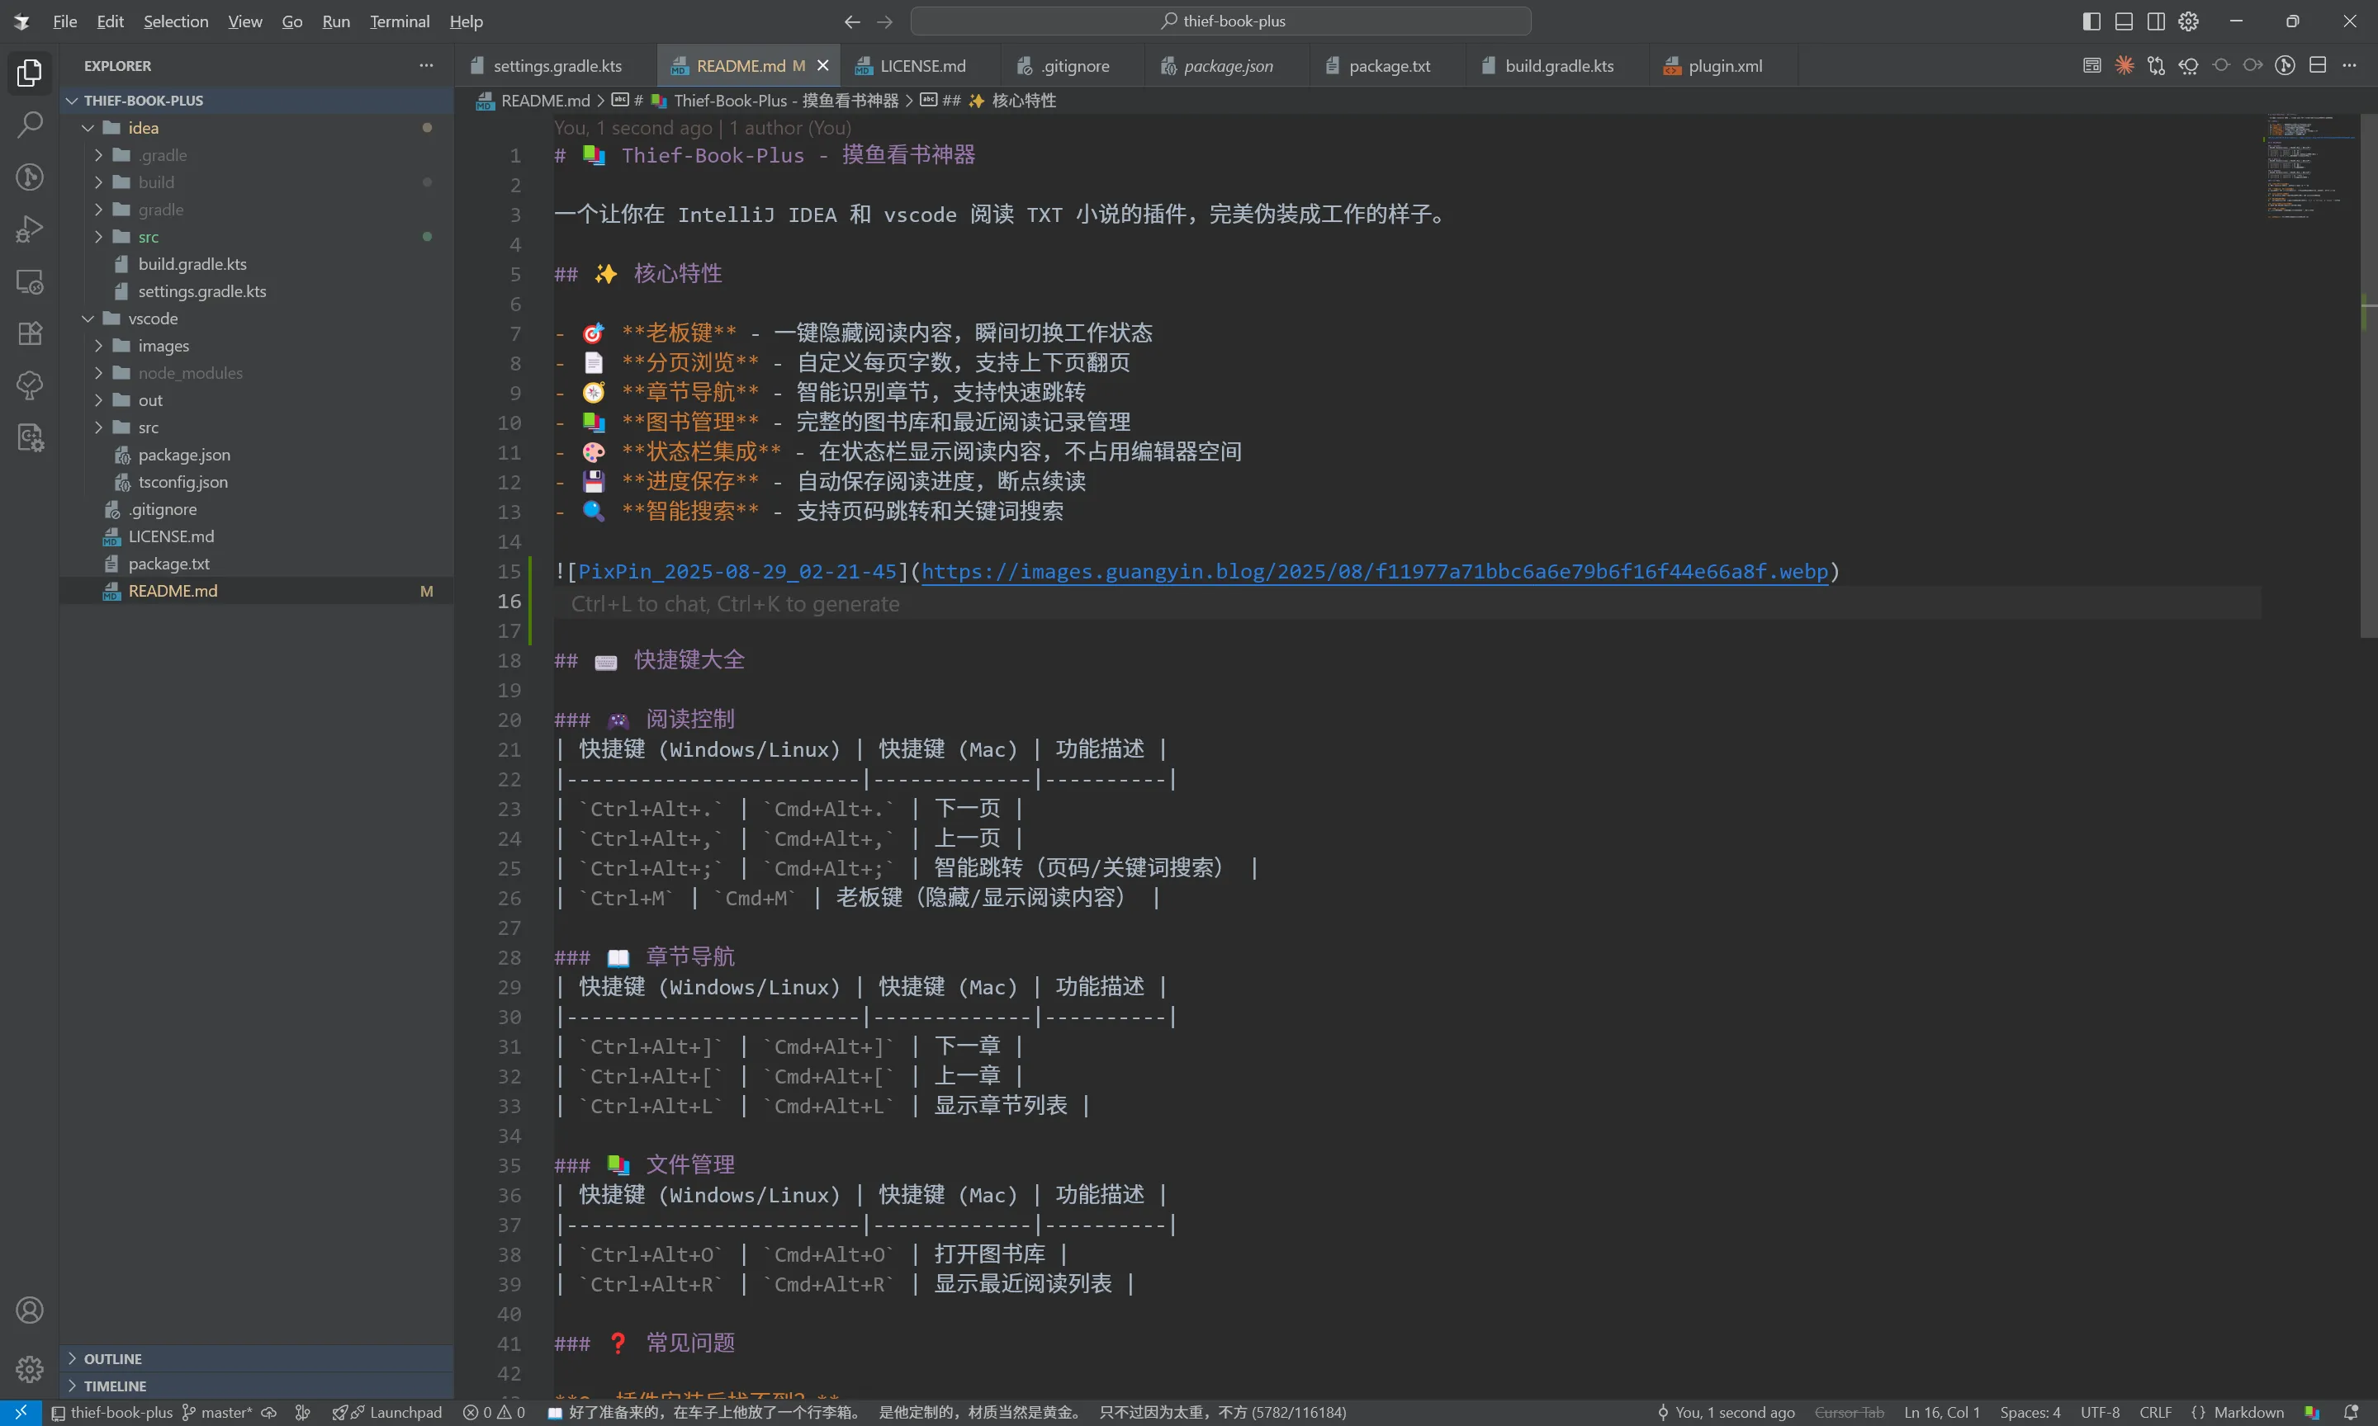Open file history arrow-circle icon

(x=2189, y=65)
